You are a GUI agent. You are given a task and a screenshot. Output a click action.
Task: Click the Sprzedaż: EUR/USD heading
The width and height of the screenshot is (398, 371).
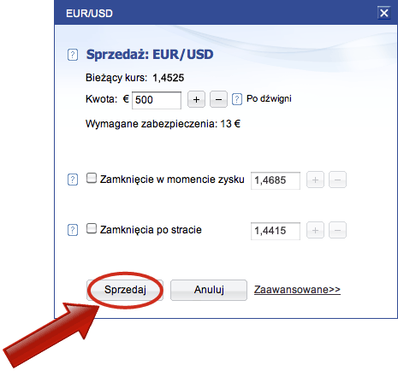pos(150,55)
